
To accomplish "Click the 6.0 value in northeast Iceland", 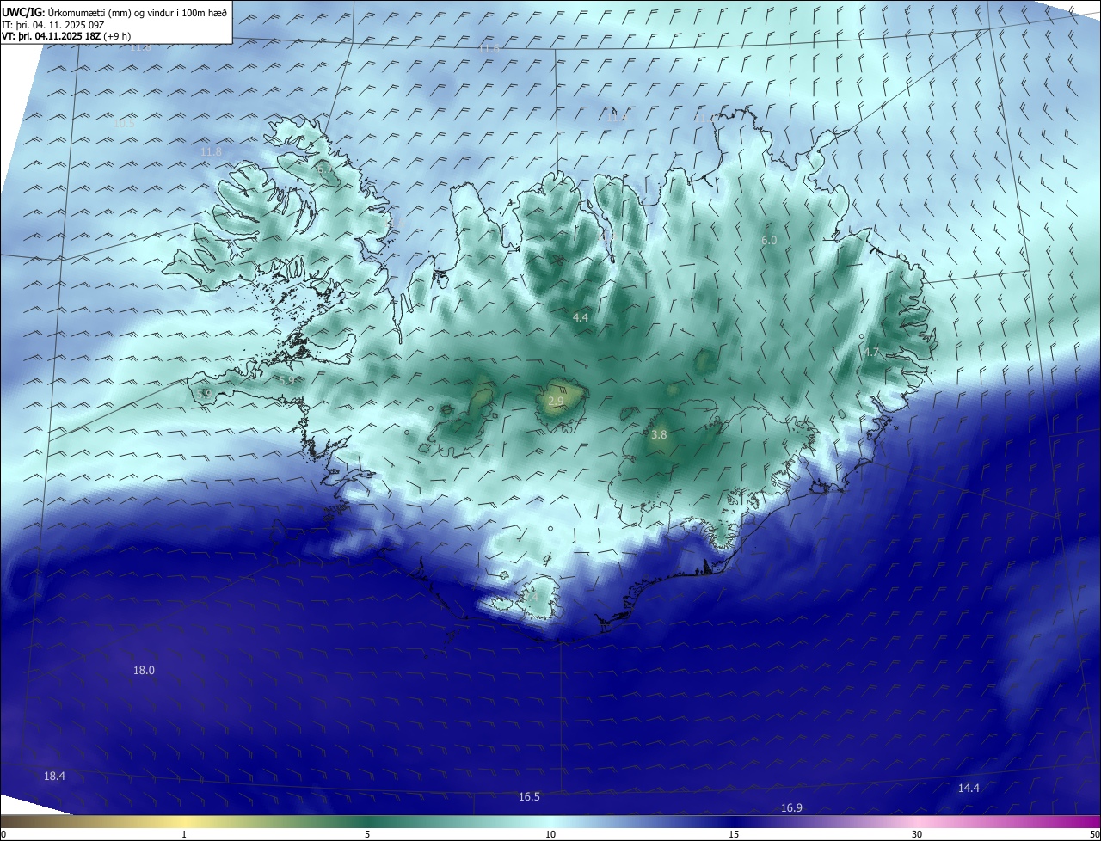I will (x=769, y=241).
